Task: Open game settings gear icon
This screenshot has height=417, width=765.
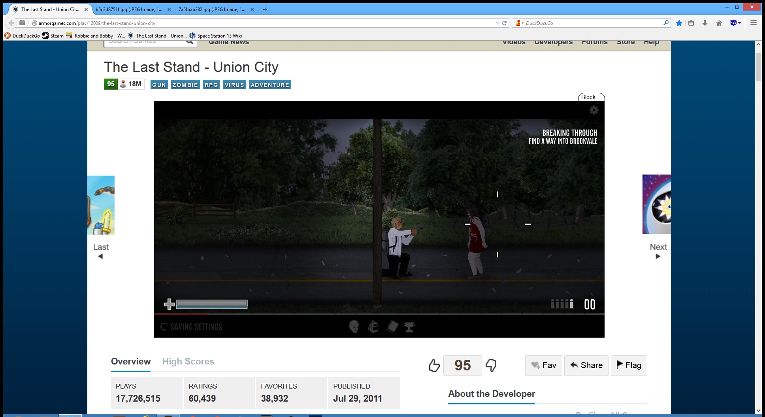Action: 594,110
